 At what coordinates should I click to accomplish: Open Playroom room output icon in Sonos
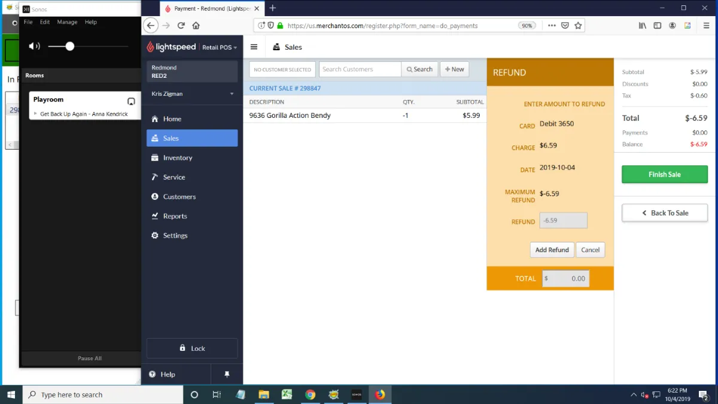click(x=131, y=101)
